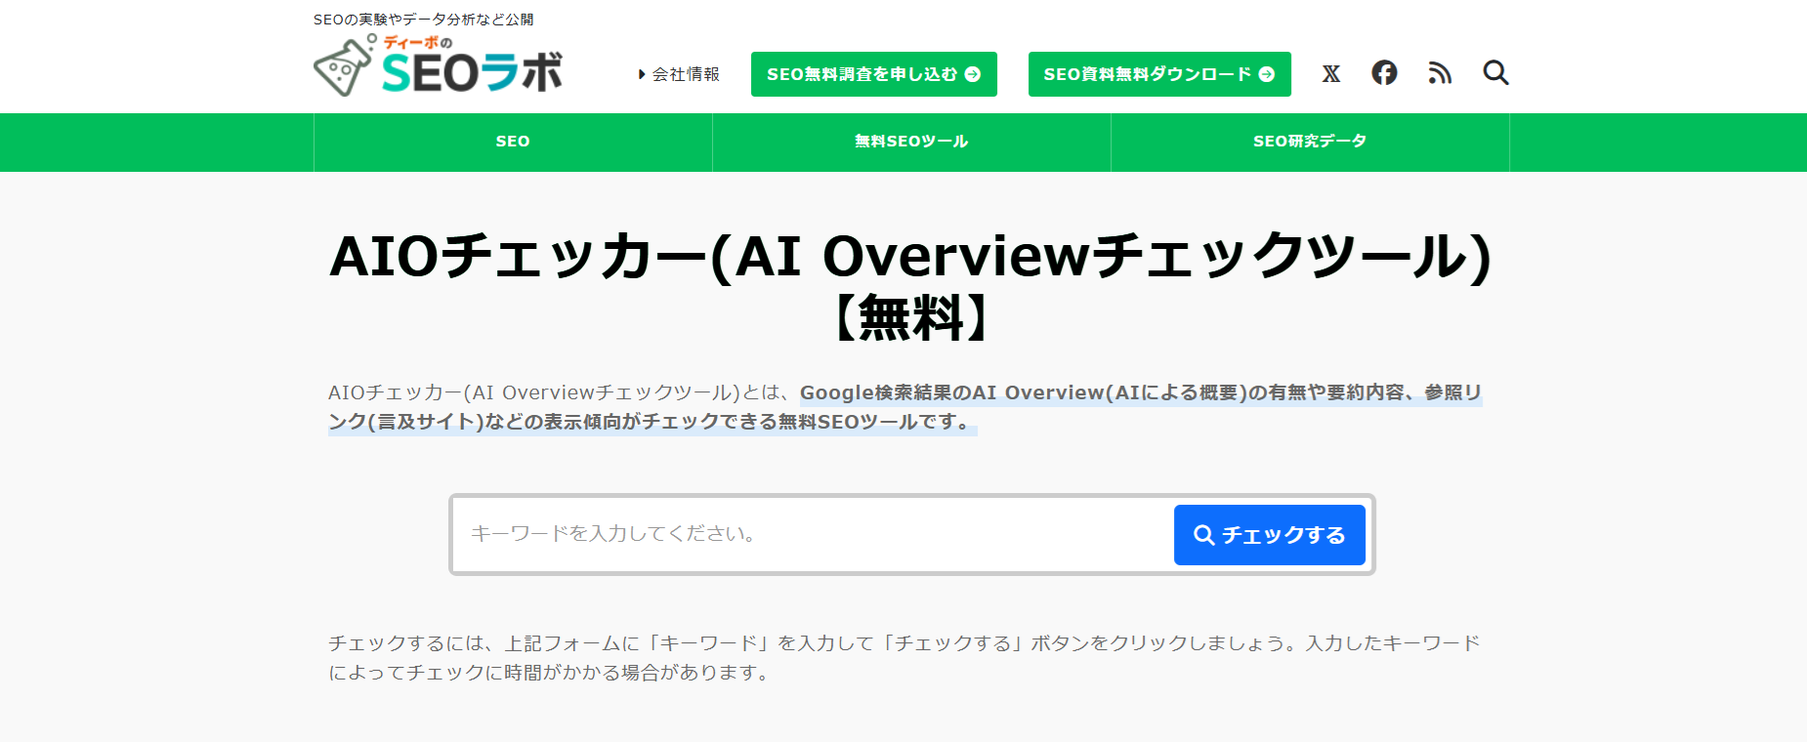Click arrow icon on SEO無料調査を申し込む button
The image size is (1807, 742).
(x=973, y=74)
